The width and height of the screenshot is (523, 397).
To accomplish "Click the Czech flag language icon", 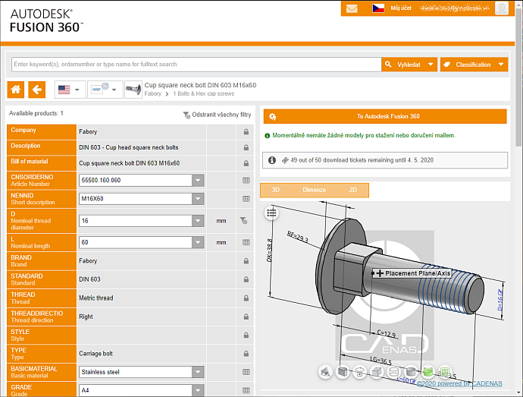I will [377, 8].
